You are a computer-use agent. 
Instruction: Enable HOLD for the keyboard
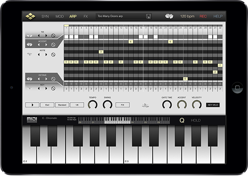pyautogui.click(x=196, y=120)
